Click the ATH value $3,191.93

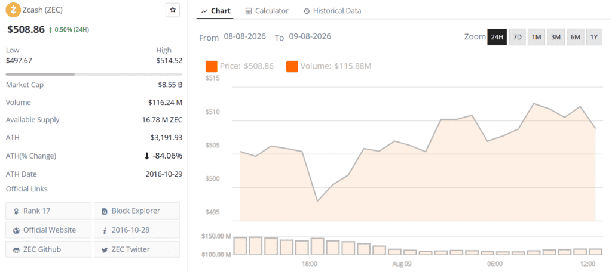[167, 138]
